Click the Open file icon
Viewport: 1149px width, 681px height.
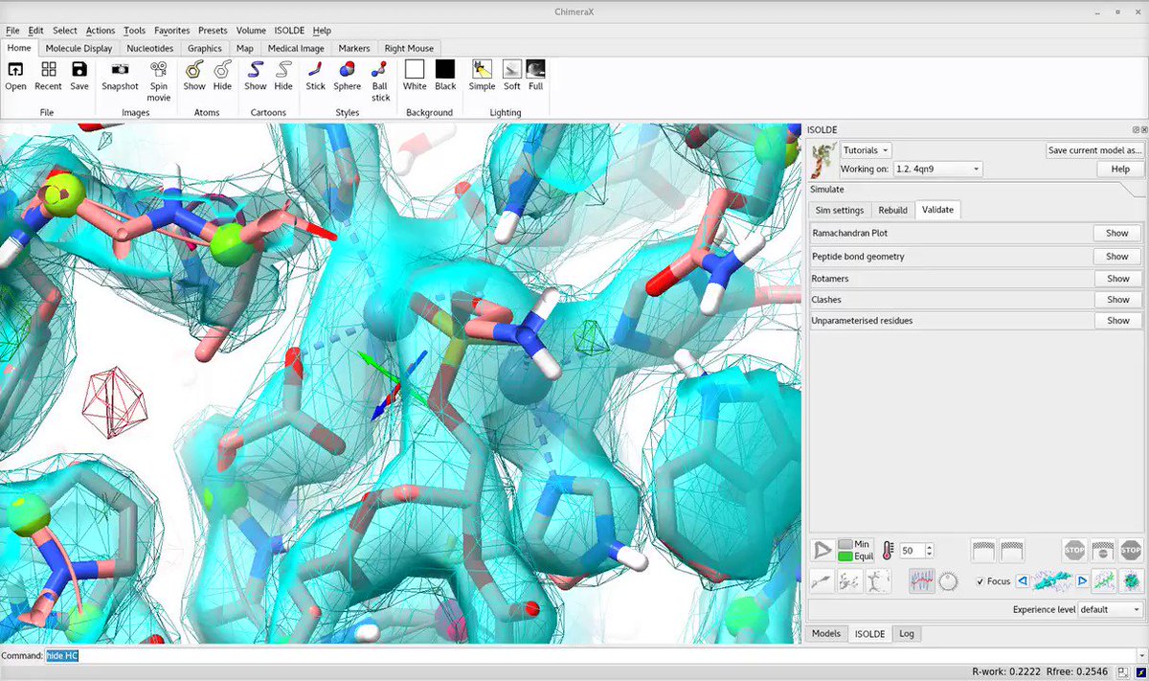(16, 69)
